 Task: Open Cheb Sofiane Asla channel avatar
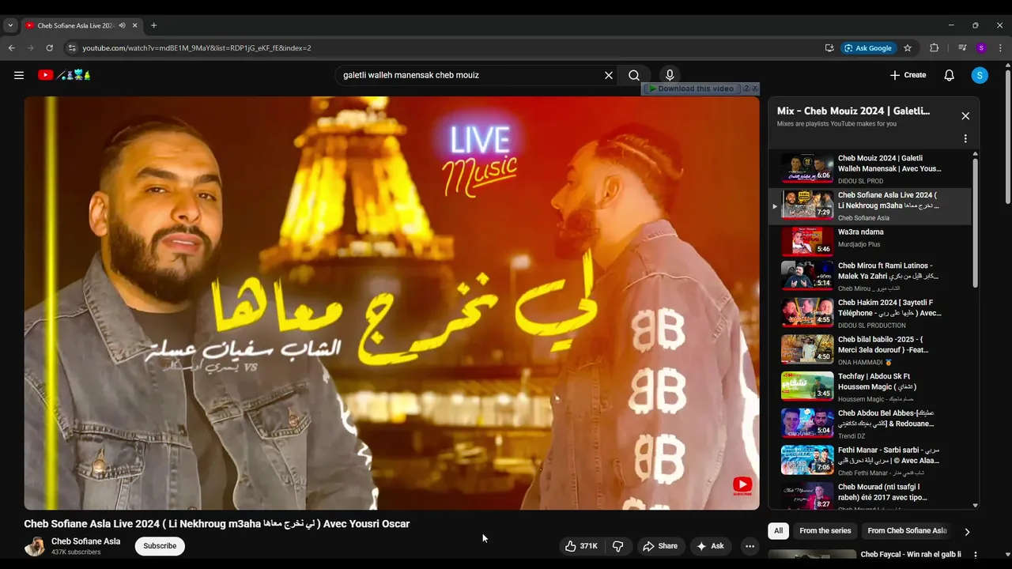[x=35, y=546]
